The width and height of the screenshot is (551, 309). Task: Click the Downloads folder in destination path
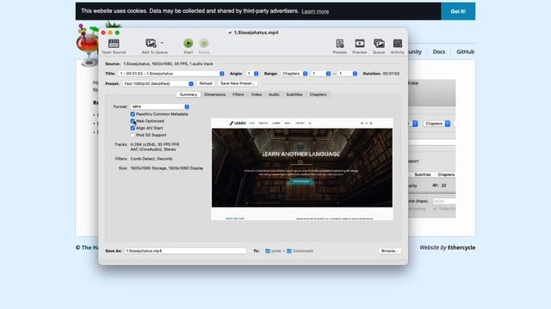point(300,251)
